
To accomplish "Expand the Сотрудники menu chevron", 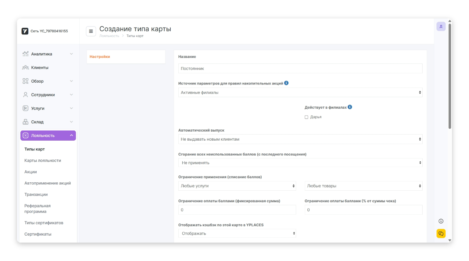I will click(x=71, y=95).
